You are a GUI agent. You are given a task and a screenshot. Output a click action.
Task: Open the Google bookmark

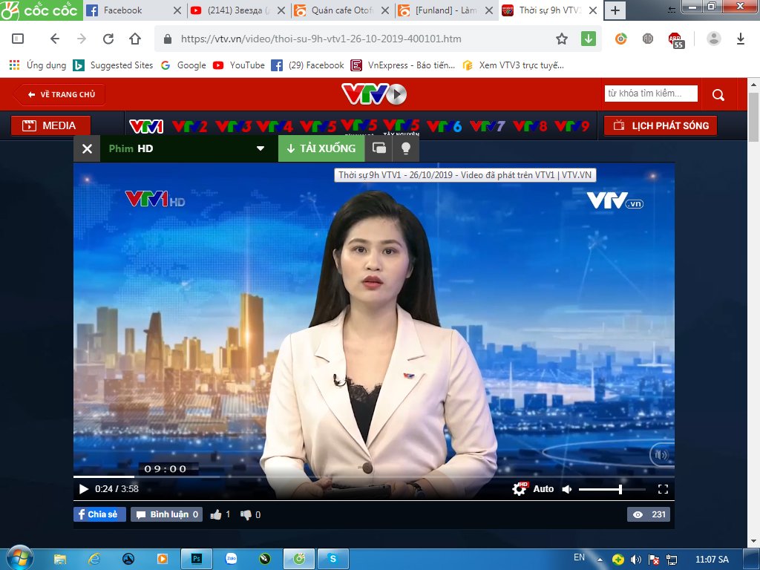point(184,65)
